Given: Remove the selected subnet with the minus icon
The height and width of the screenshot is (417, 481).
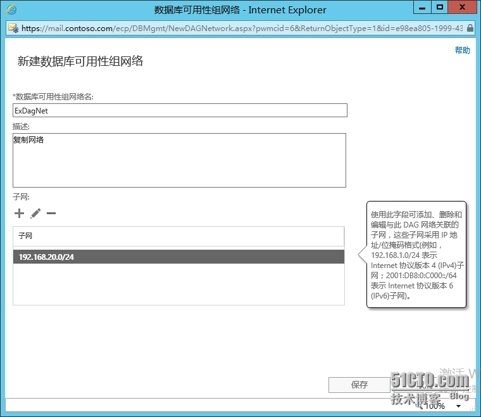Looking at the screenshot, I should click(51, 214).
